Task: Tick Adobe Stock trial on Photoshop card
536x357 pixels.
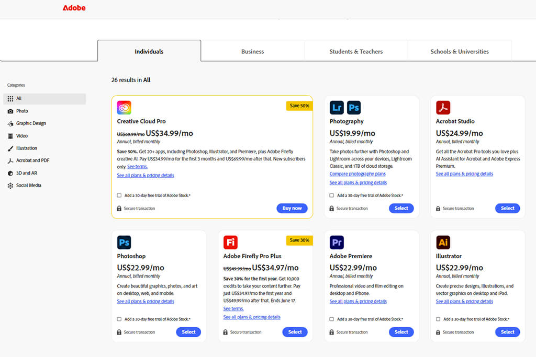Action: click(119, 319)
